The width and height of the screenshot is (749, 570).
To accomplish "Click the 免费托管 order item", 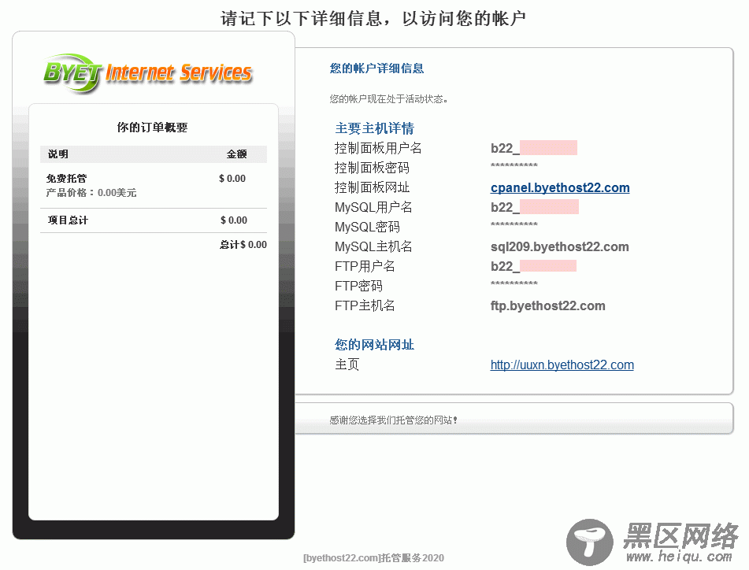I will click(x=66, y=179).
